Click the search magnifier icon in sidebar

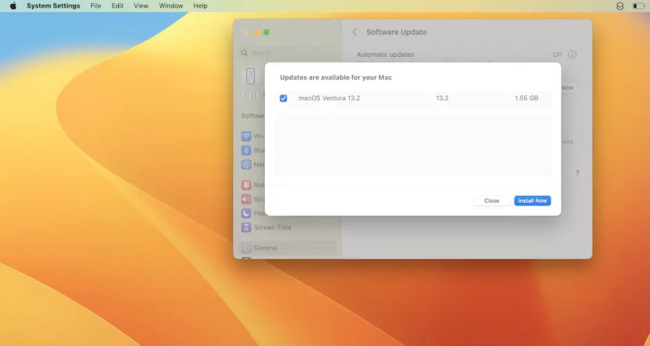click(244, 53)
